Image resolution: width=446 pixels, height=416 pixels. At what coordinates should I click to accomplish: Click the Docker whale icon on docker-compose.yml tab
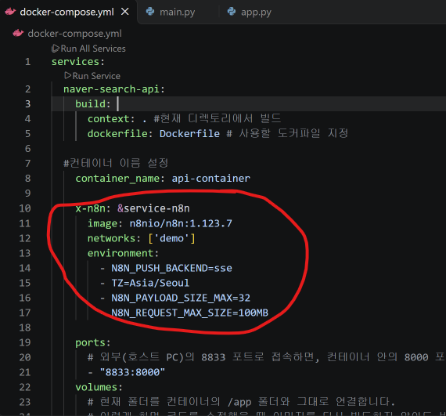[10, 12]
